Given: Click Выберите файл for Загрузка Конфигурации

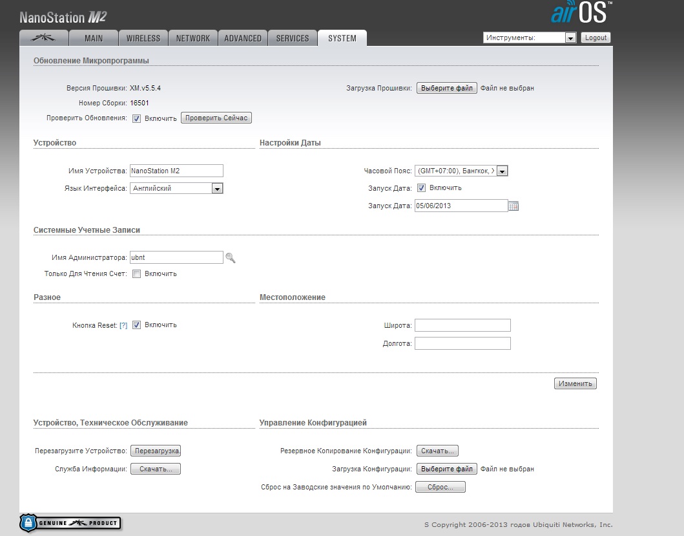Looking at the screenshot, I should click(447, 469).
